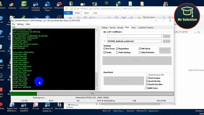Image resolution: width=204 pixels, height=115 pixels.
Task: Switch to the Security tab
Action: pos(120,28)
